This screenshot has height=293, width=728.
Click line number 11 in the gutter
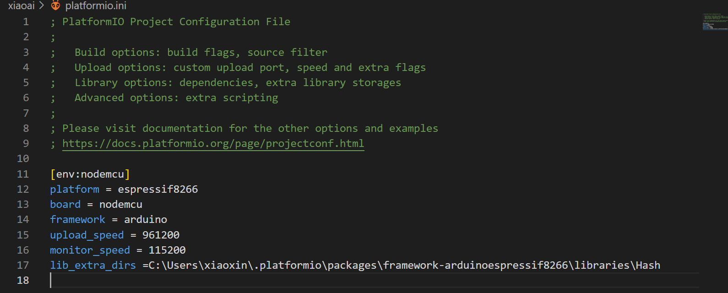(x=23, y=174)
